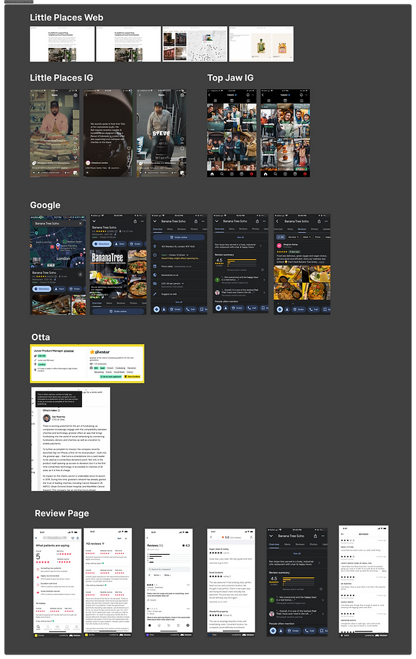Tap search icon in second Top Jaw IG screenshot
This screenshot has height=659, width=416.
coord(275,174)
